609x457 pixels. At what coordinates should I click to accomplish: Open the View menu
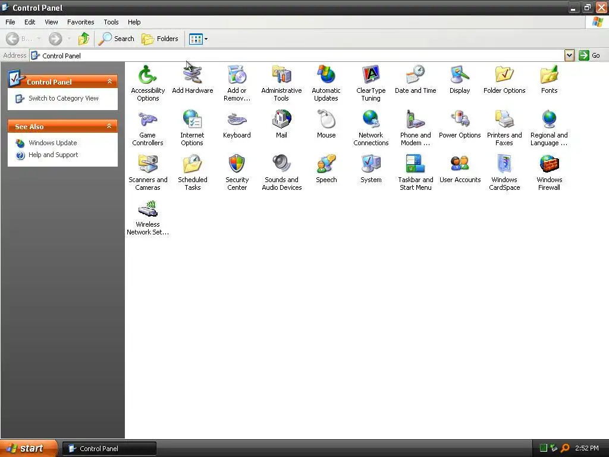51,22
